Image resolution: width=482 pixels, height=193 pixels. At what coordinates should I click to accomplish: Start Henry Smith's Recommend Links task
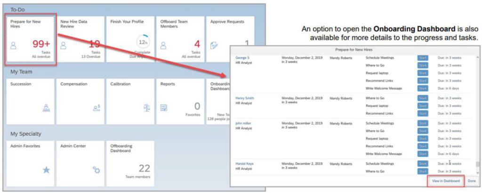(423, 113)
